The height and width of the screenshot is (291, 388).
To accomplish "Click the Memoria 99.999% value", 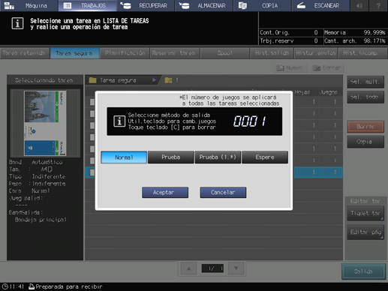I will point(374,32).
